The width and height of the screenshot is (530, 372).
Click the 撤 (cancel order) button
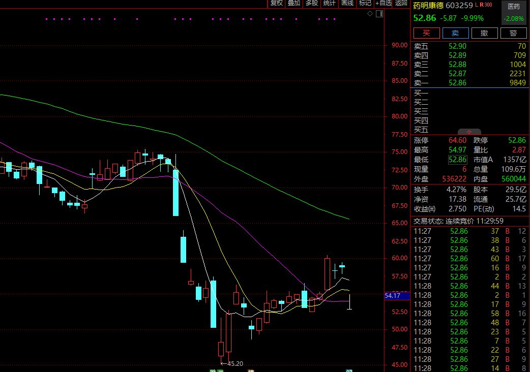tap(484, 33)
